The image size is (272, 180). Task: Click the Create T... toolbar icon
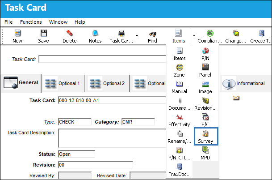[x=261, y=36]
